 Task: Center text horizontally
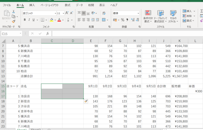tap(83, 20)
